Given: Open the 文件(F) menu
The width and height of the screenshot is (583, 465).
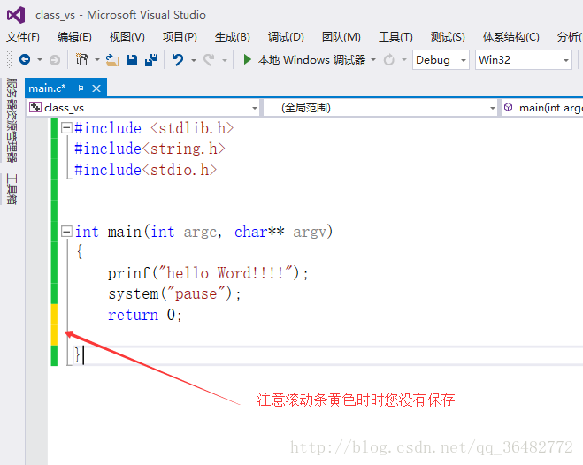Looking at the screenshot, I should (x=23, y=37).
